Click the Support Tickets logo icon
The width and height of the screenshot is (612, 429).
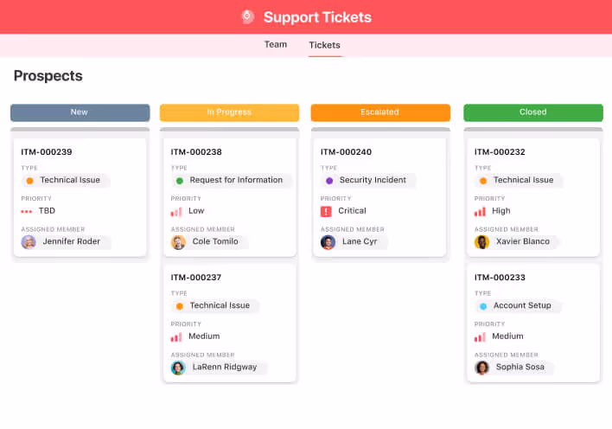pos(248,17)
